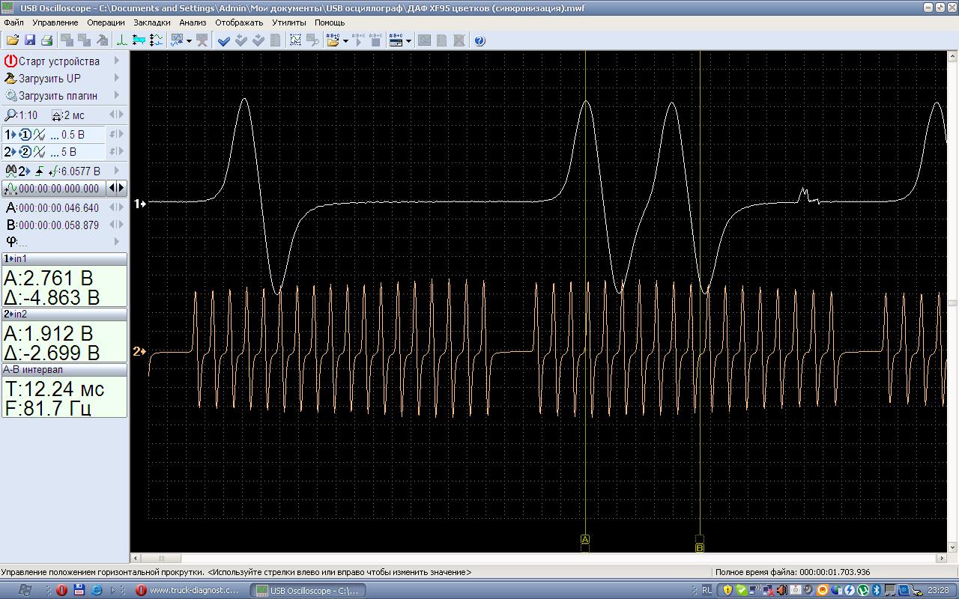The image size is (959, 599).
Task: Click the trigger level 6.0577 В icon
Action: point(54,171)
